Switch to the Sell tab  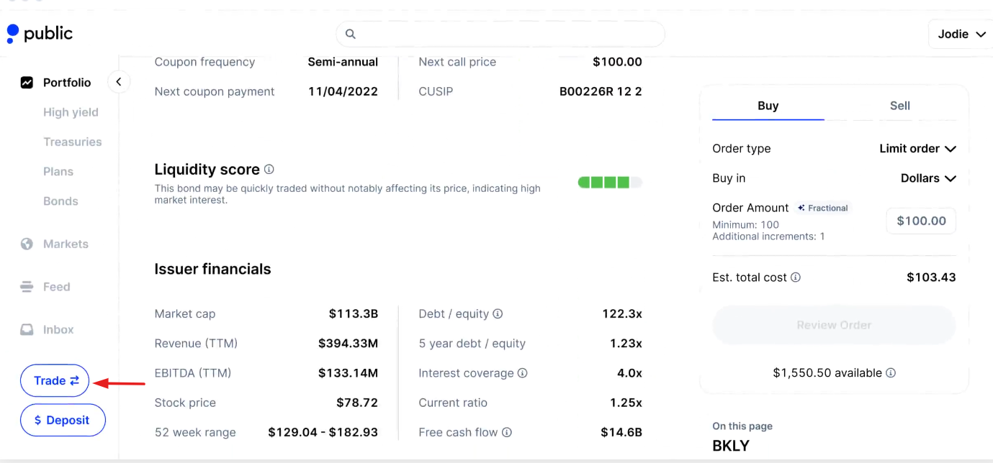tap(900, 106)
